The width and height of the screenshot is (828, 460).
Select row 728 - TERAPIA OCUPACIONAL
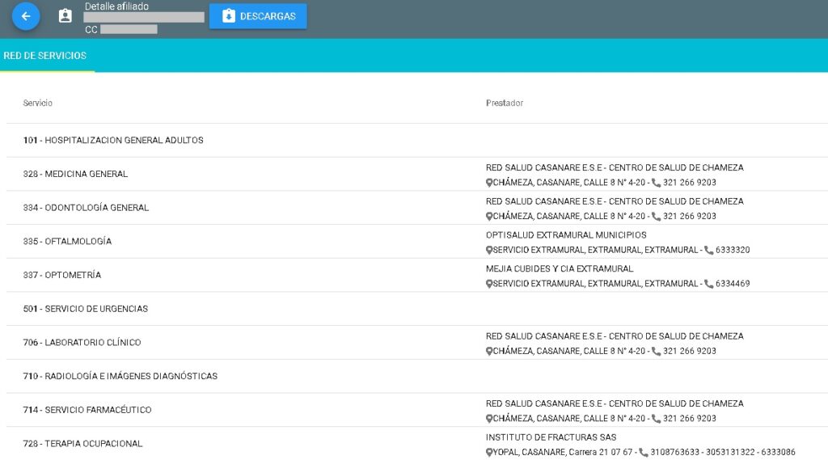point(417,444)
